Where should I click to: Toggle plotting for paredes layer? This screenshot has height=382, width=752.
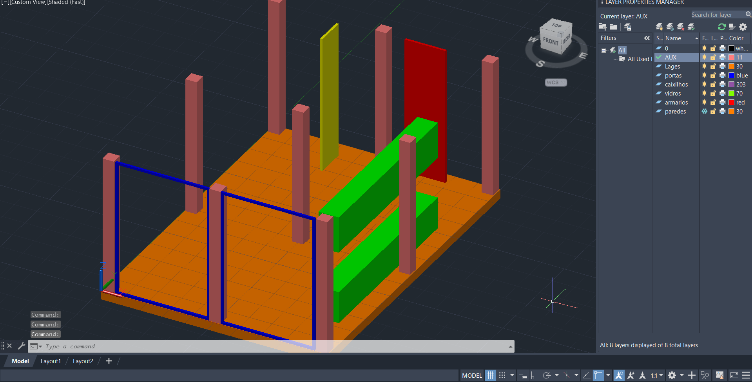pos(723,111)
